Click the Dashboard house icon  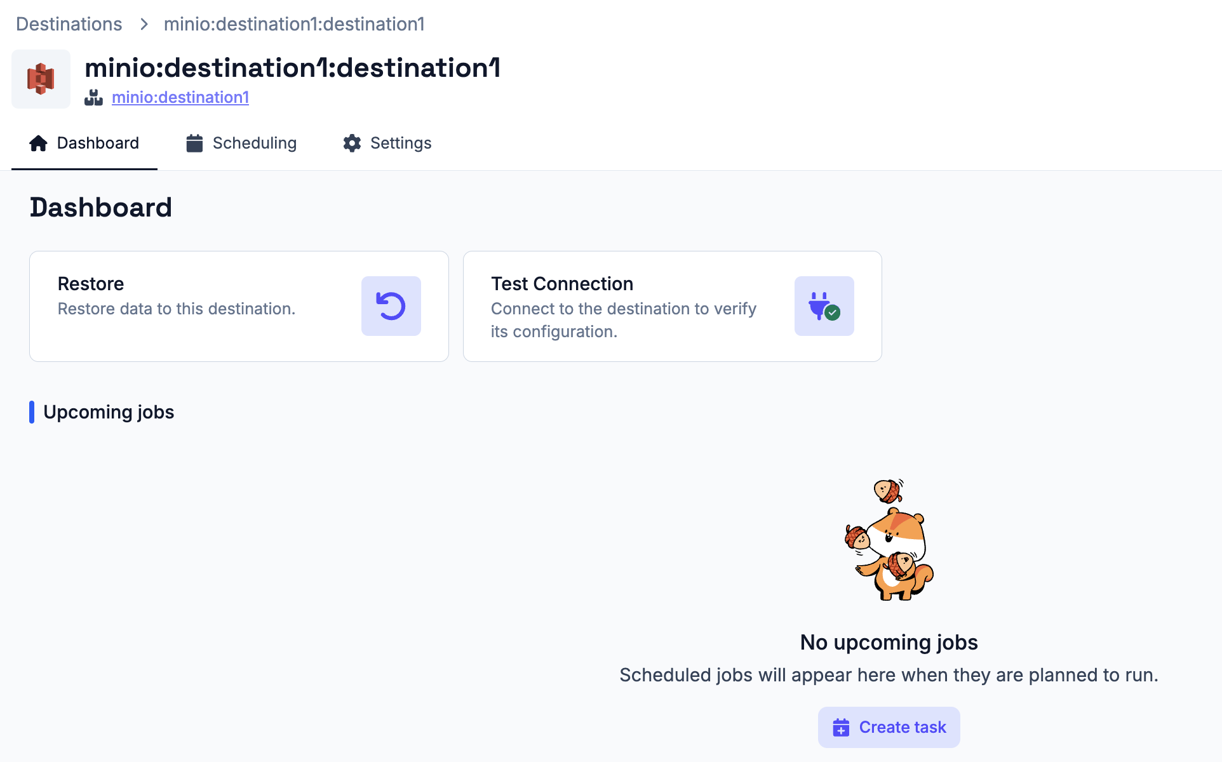(x=38, y=144)
